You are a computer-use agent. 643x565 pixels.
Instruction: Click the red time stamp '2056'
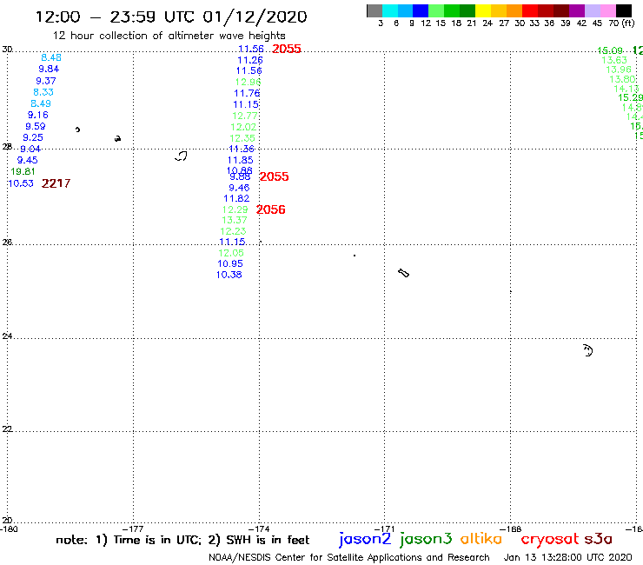270,209
